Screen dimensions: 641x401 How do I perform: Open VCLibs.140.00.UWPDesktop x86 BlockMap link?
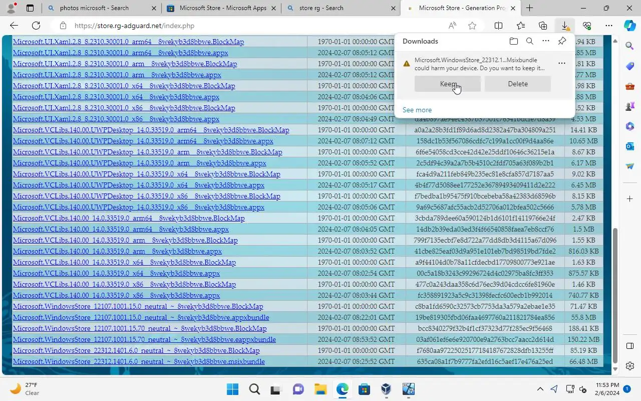146,196
